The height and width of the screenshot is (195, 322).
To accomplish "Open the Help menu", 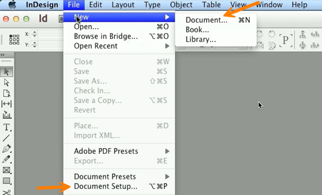I will tap(299, 4).
